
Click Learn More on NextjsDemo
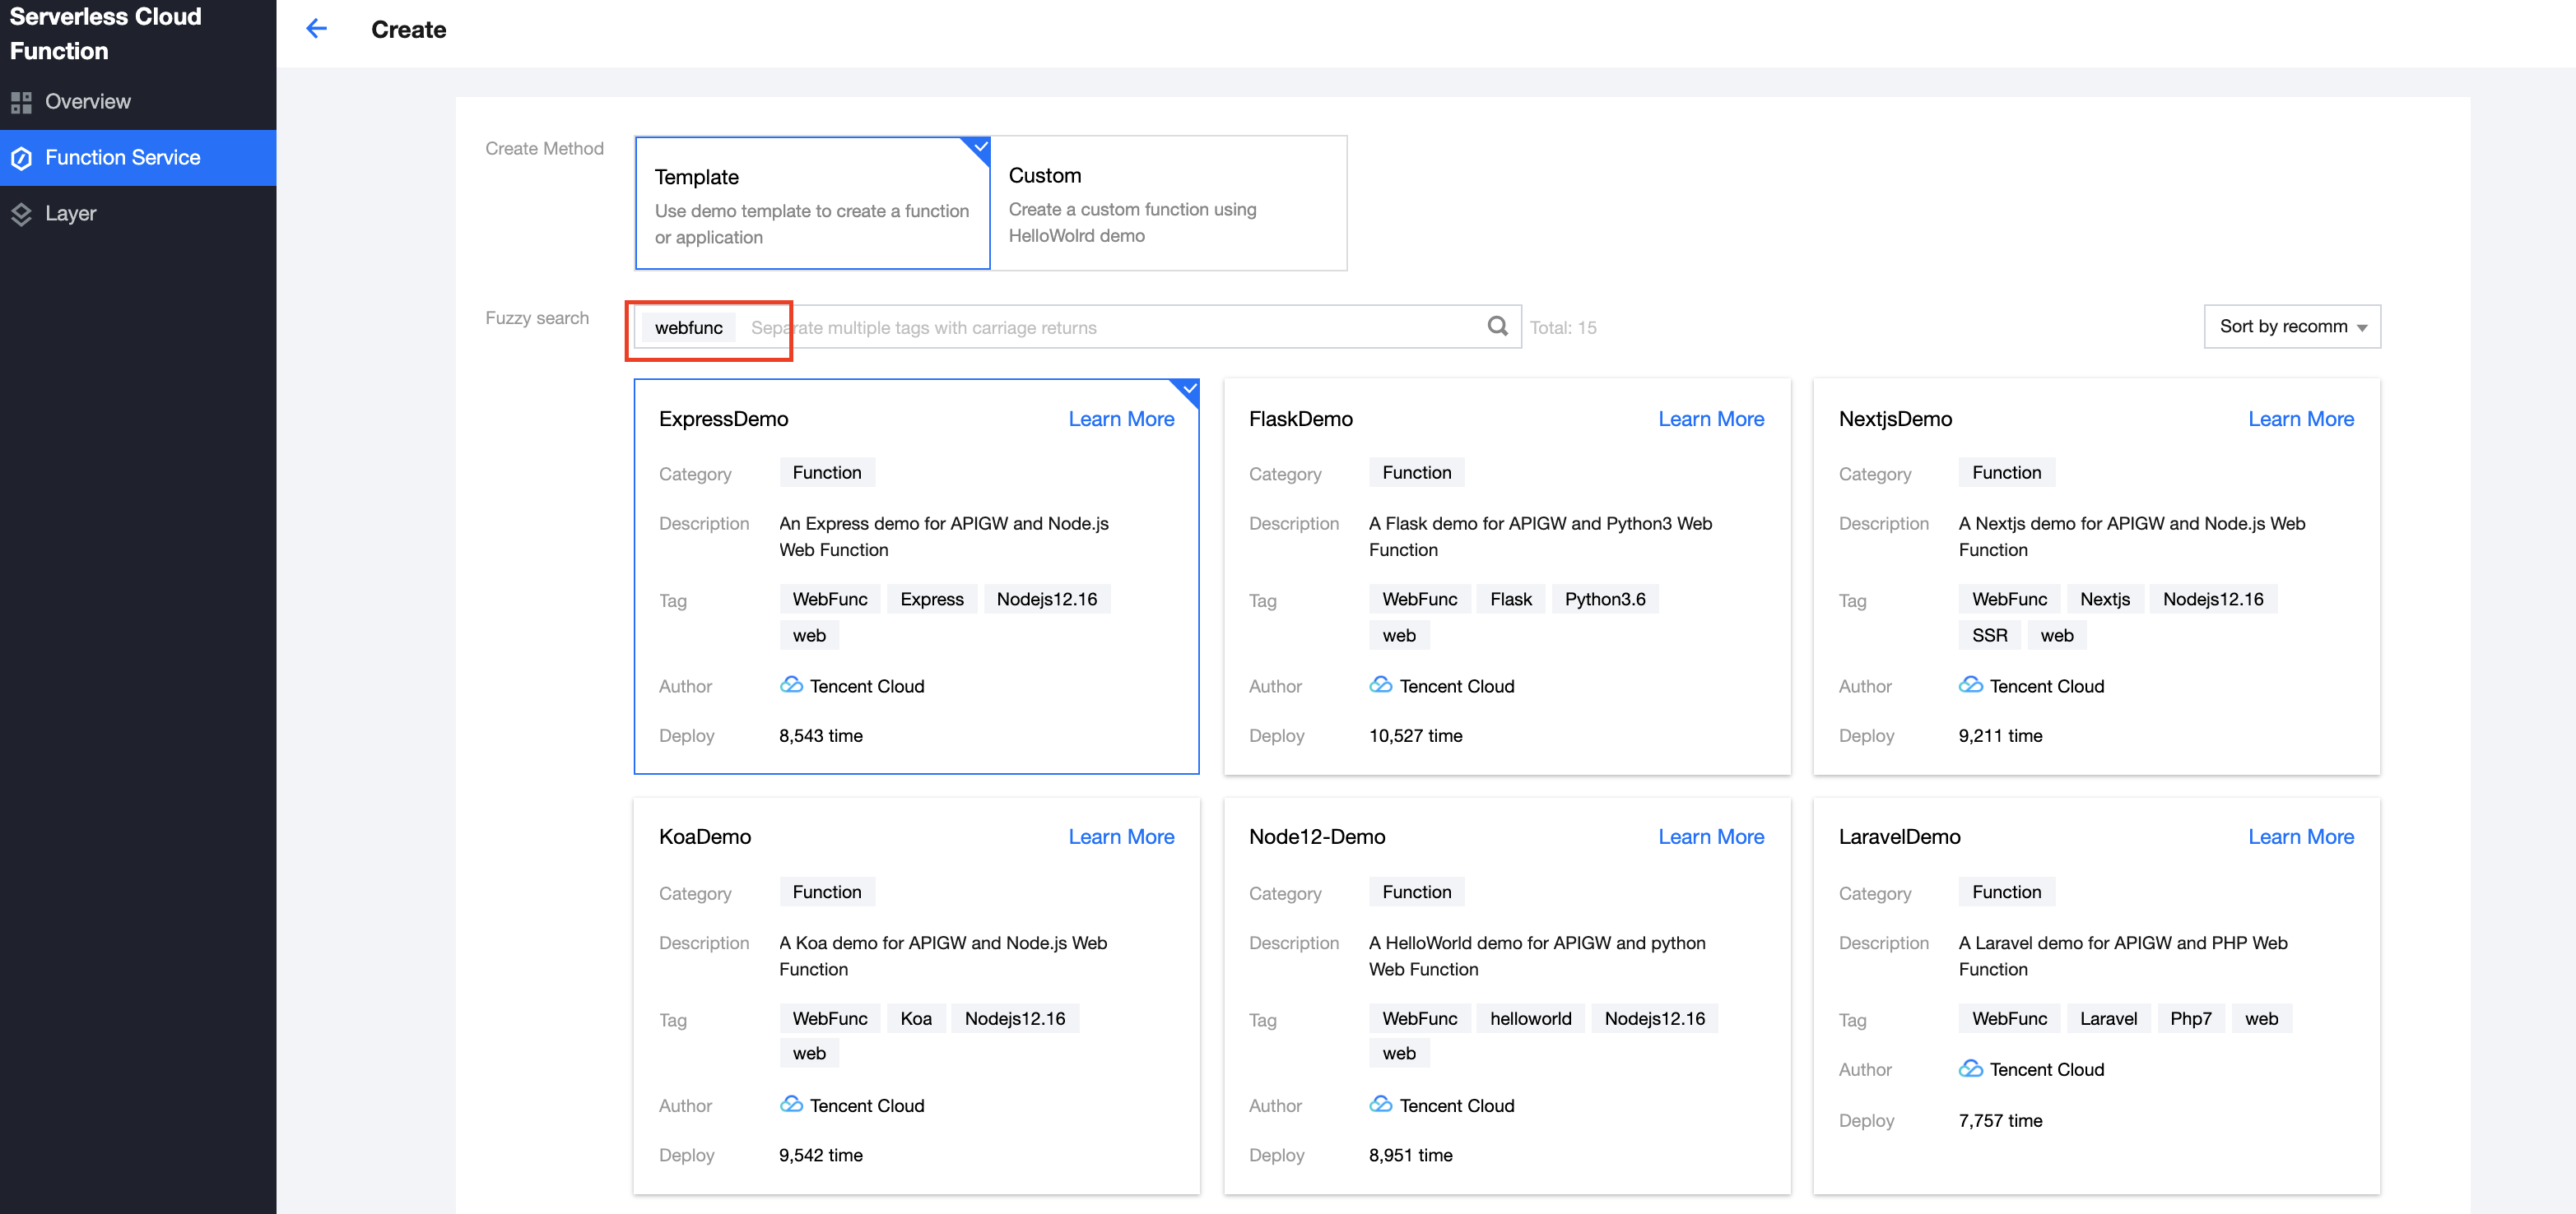tap(2300, 419)
